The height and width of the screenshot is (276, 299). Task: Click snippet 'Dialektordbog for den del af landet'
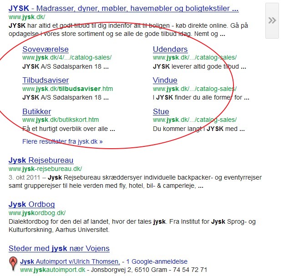[x=59, y=222]
